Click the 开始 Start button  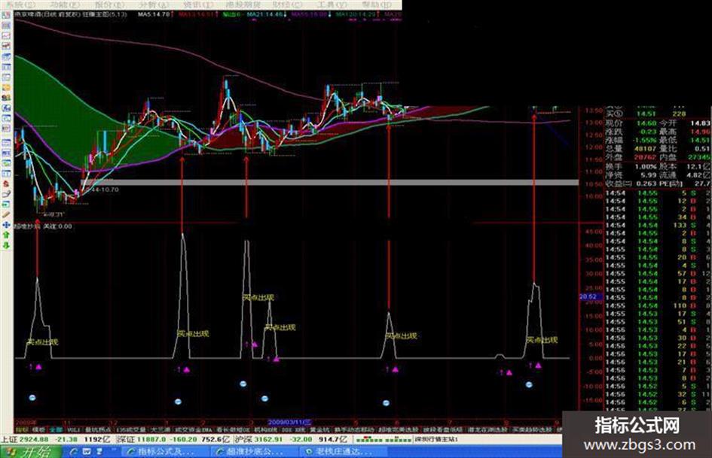[x=31, y=452]
